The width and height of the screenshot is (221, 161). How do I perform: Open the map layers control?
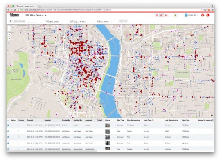click(x=9, y=43)
